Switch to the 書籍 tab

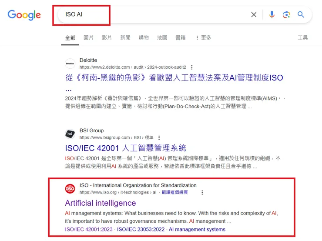(180, 37)
